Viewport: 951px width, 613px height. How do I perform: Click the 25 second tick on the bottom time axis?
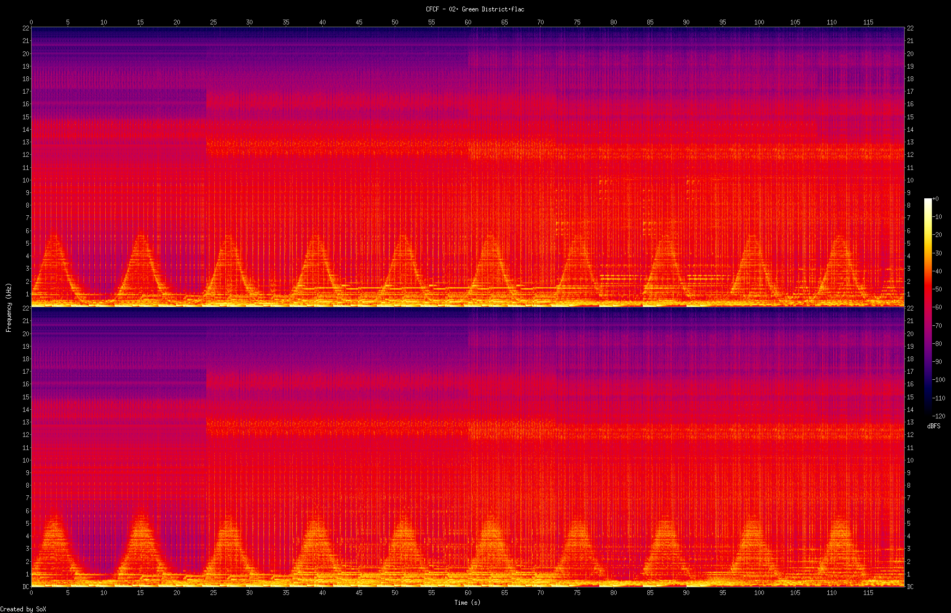click(x=213, y=593)
